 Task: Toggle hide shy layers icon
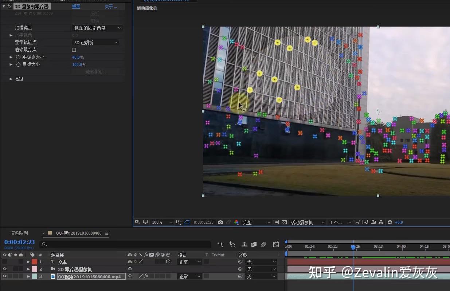(244, 244)
